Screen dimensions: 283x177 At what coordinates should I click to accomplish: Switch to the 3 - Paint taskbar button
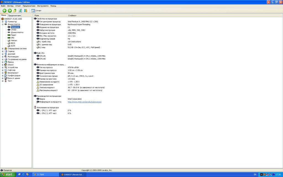(46, 175)
